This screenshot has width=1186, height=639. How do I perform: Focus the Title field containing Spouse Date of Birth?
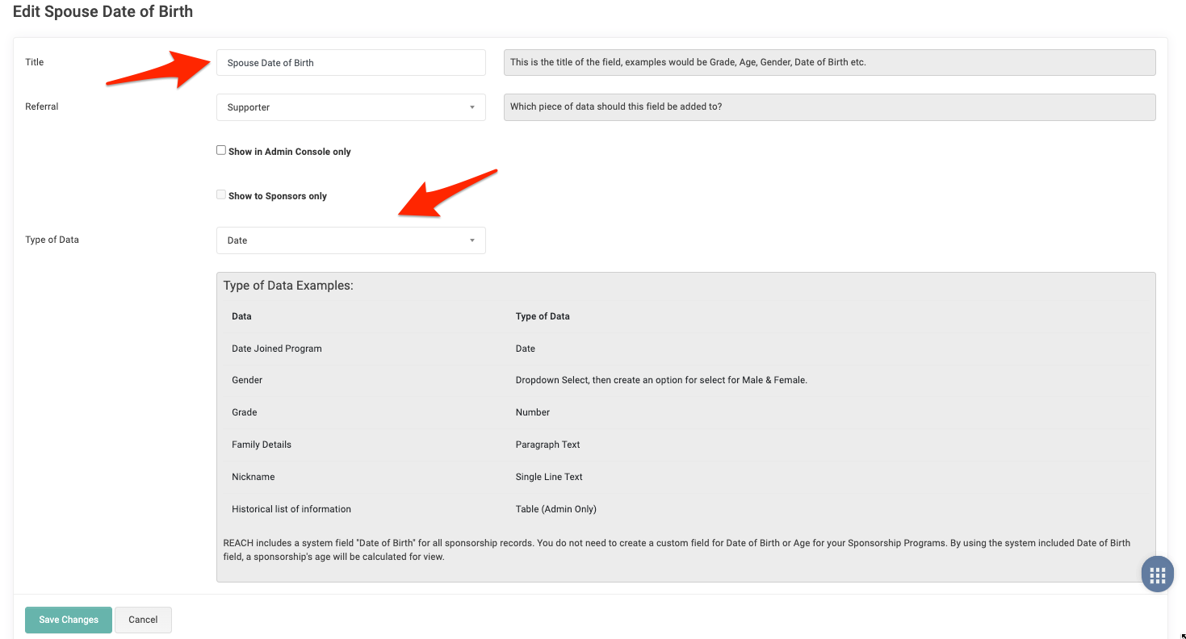tap(350, 63)
